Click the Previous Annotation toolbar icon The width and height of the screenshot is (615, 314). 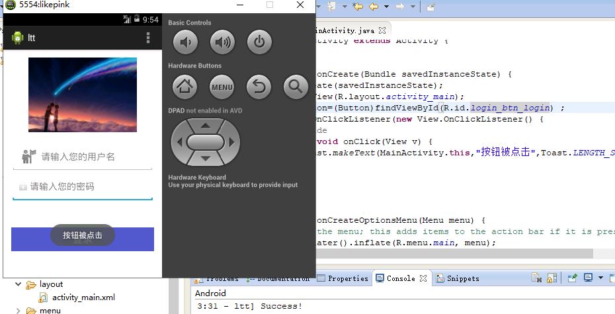[332, 6]
